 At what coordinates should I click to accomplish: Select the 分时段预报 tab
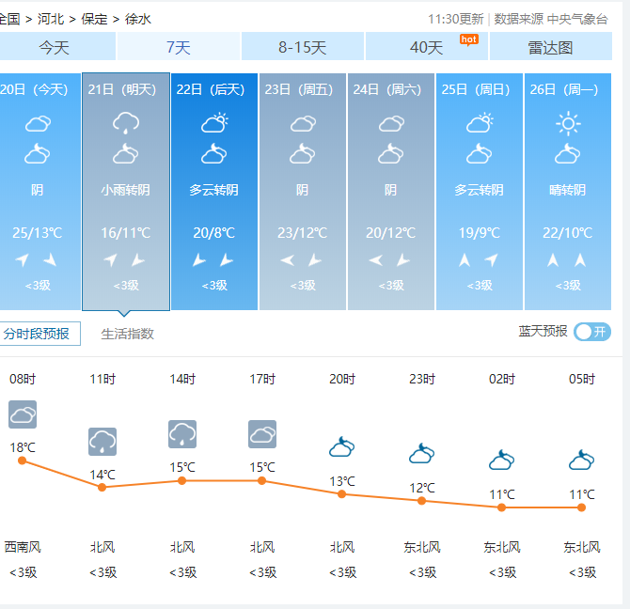click(38, 334)
